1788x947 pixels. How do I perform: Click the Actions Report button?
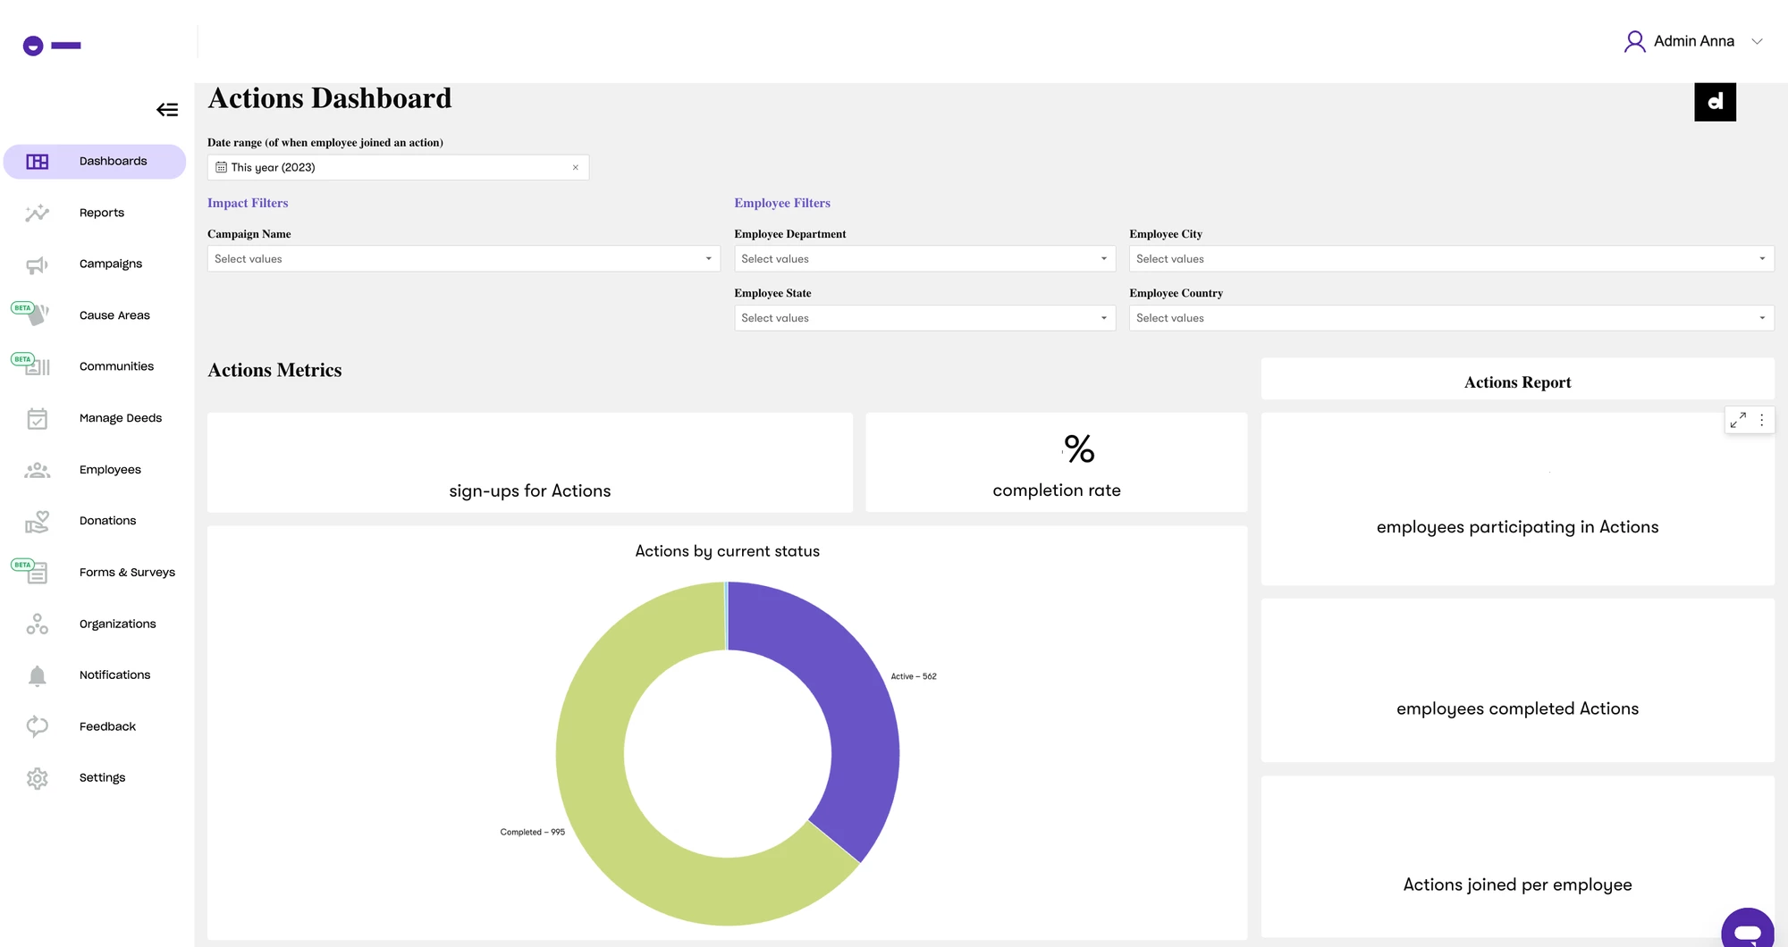(1517, 382)
